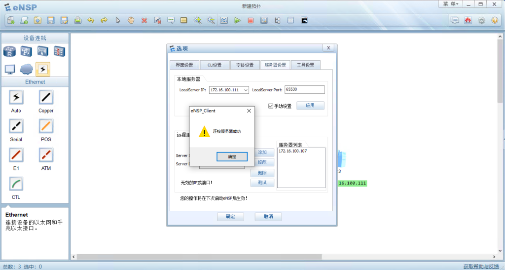Open the LocalServer IP dropdown
The image size is (505, 270).
pyautogui.click(x=246, y=90)
